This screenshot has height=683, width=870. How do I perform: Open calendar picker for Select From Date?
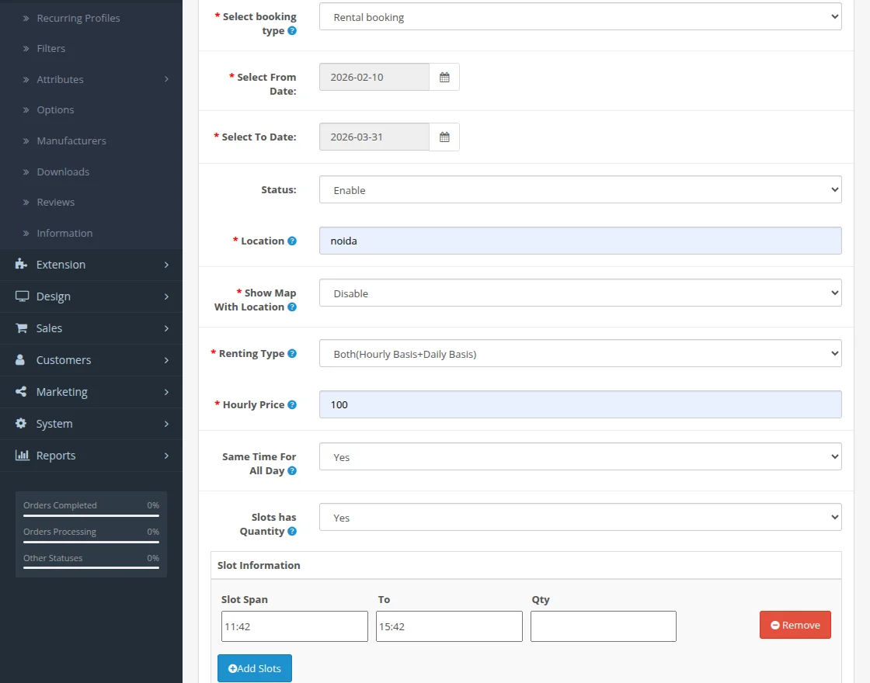coord(444,77)
